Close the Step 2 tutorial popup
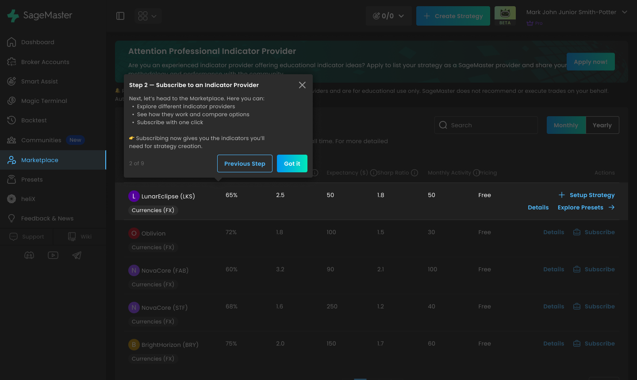This screenshot has height=380, width=637. tap(302, 85)
